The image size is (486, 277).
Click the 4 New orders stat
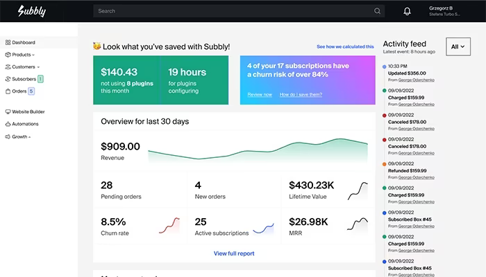pyautogui.click(x=210, y=190)
